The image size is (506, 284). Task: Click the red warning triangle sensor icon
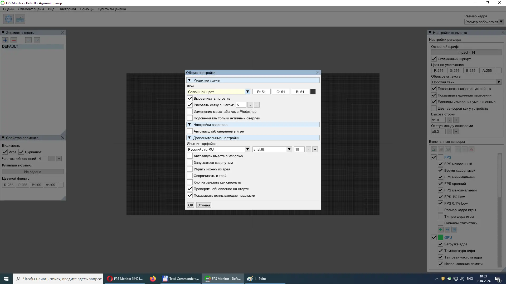point(471,149)
